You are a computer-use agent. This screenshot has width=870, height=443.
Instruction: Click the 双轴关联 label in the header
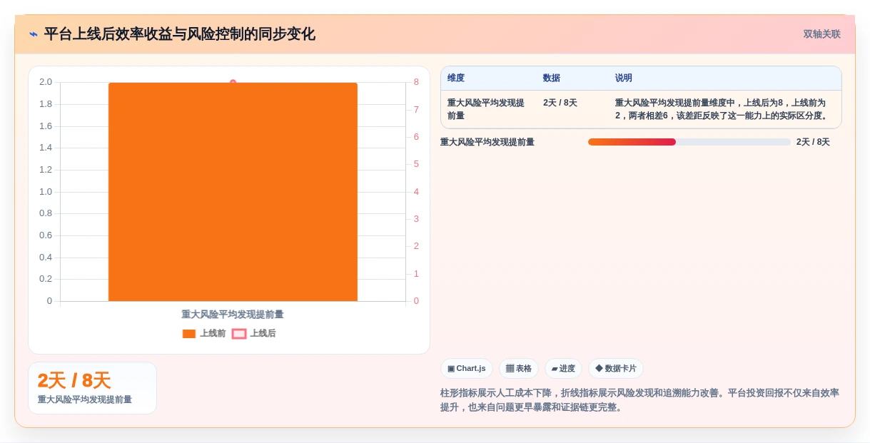(821, 34)
